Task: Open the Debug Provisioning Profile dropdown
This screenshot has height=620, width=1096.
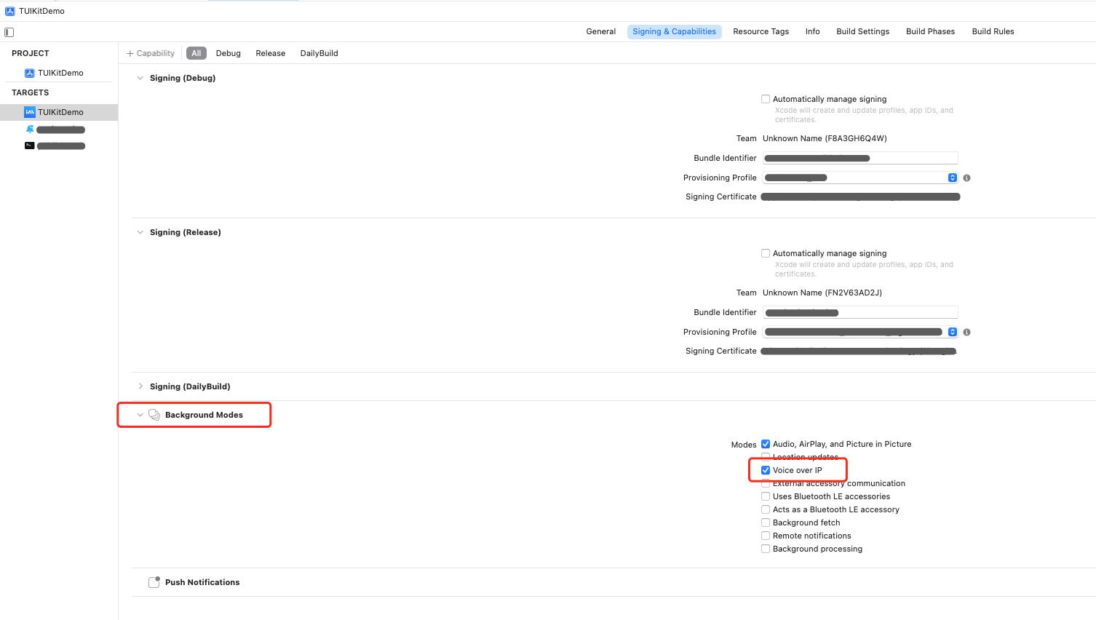Action: 860,178
